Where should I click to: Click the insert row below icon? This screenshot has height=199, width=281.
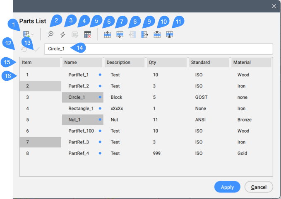120,35
